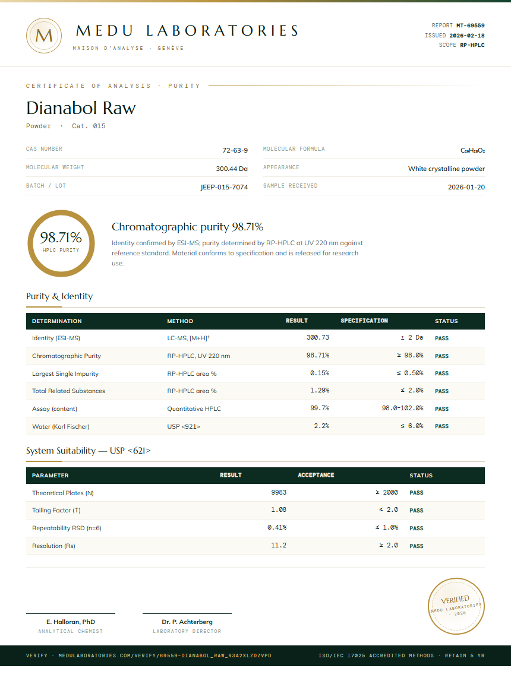Select the Quantitative HPLC method cell

coord(194,408)
